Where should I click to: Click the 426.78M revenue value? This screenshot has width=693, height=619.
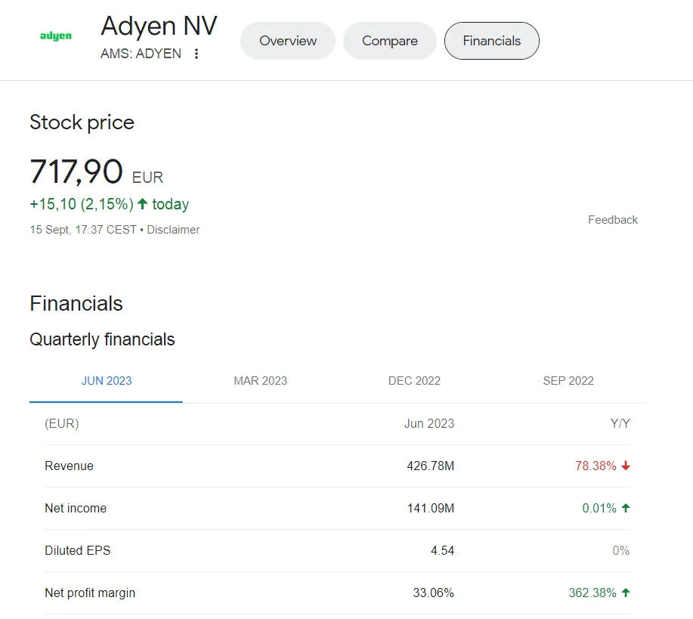tap(431, 466)
